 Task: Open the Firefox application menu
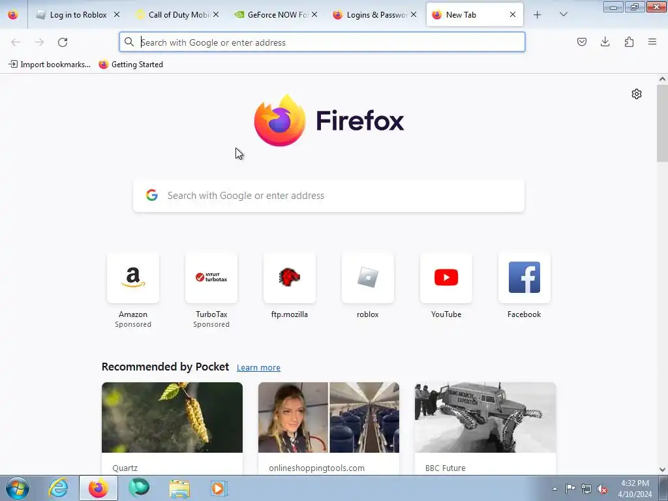coord(652,42)
